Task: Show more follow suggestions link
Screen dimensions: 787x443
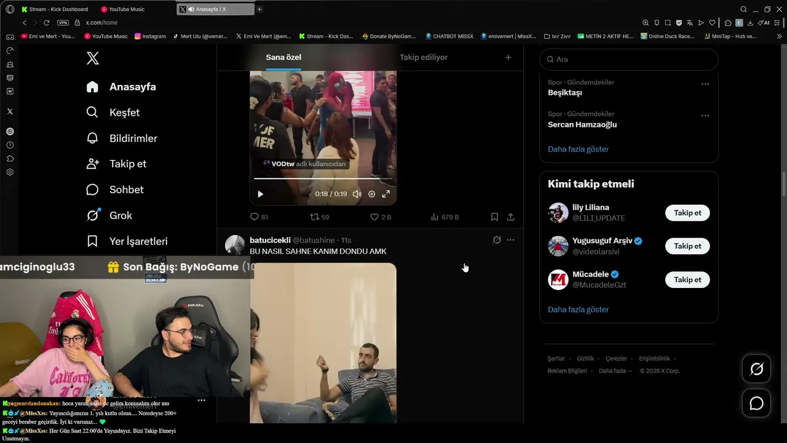Action: 579,309
